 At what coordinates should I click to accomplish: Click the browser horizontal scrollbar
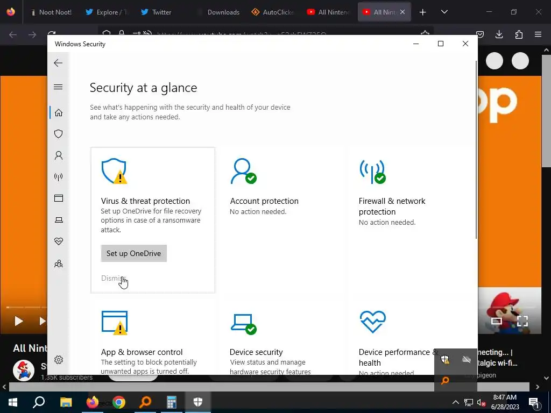(269, 387)
